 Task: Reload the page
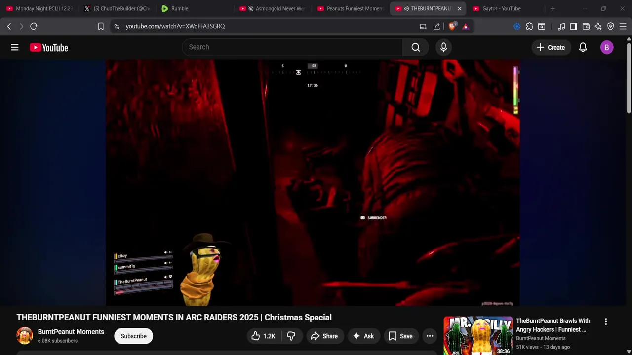[x=34, y=26]
